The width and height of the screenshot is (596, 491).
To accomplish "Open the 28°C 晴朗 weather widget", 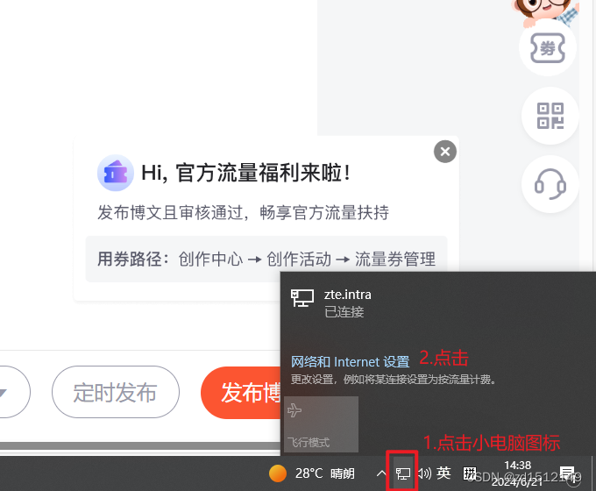I will pos(312,473).
